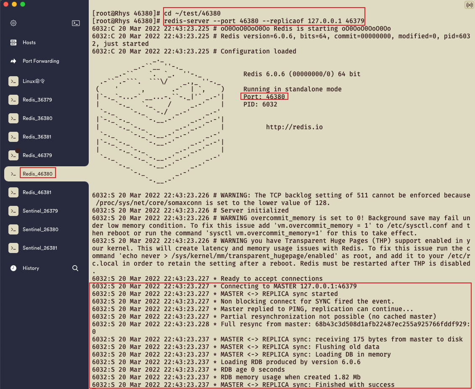This screenshot has width=475, height=389.
Task: Switch to the Linux命令 session tab
Action: [34, 81]
